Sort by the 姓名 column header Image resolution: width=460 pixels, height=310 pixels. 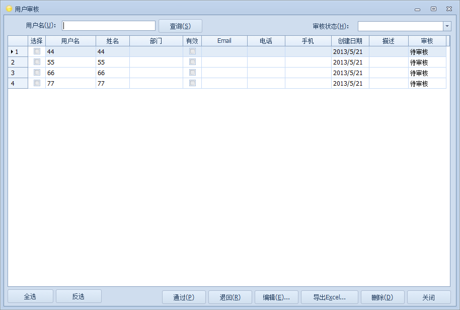[113, 41]
